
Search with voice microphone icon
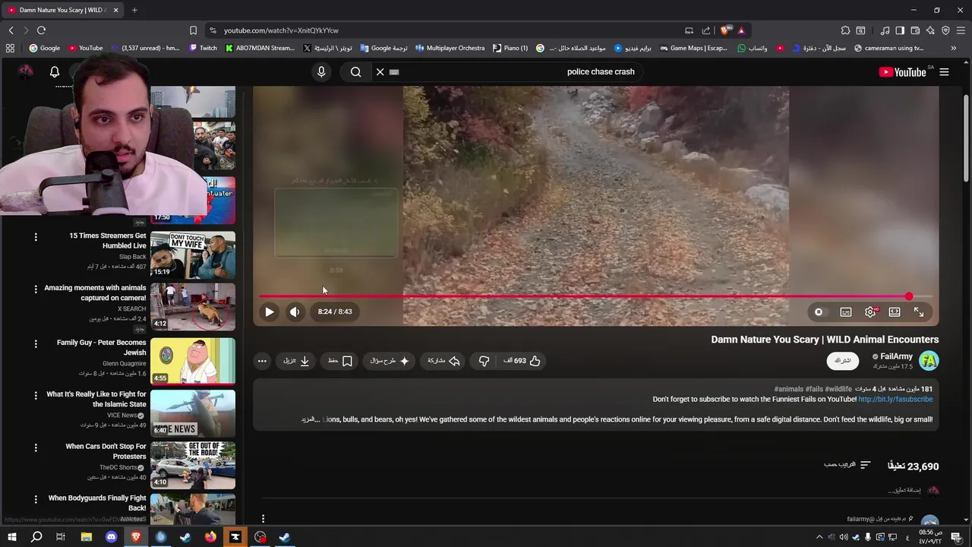tap(321, 71)
